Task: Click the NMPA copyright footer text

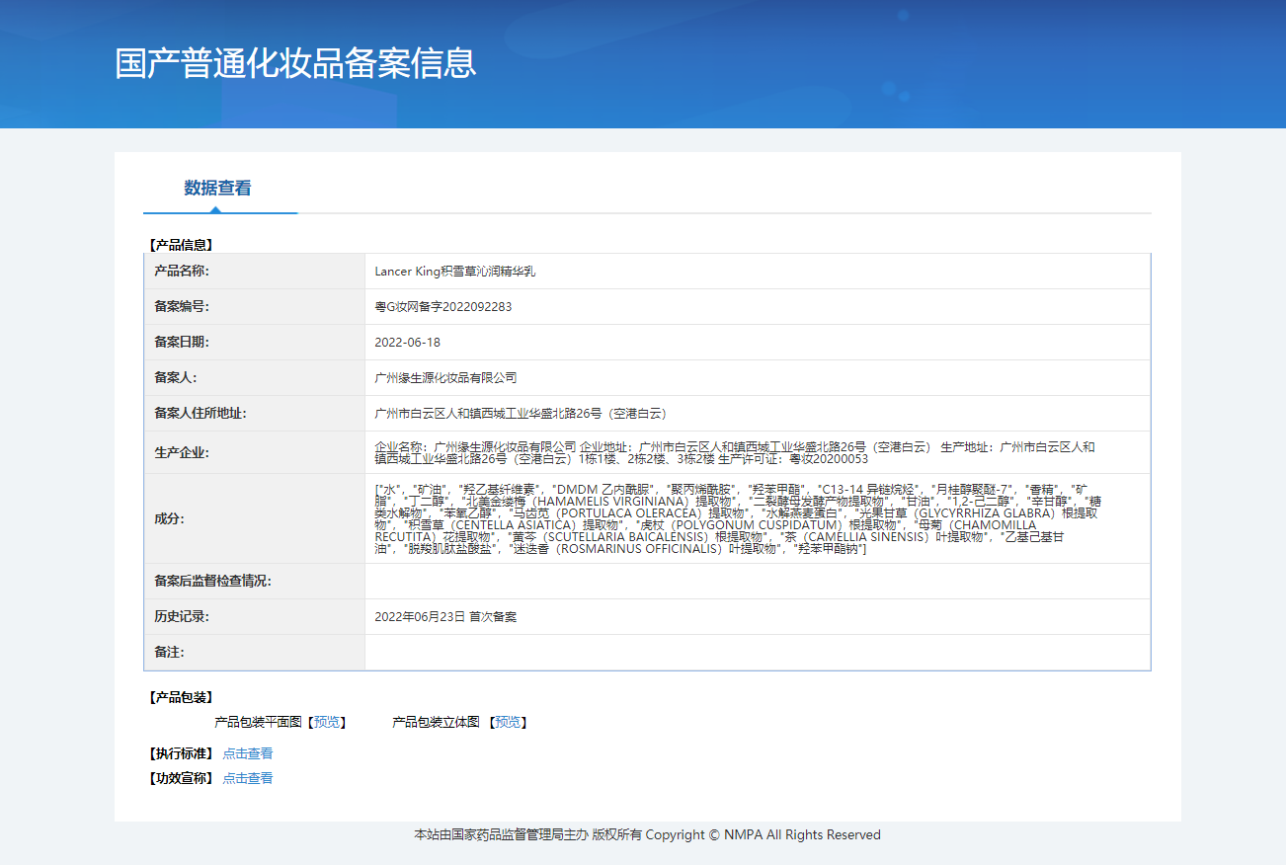Action: (647, 834)
